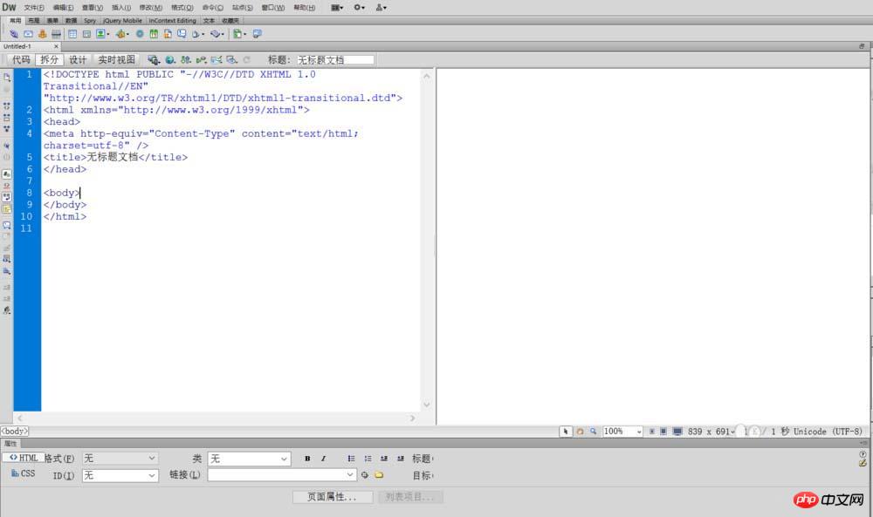Open the 类 class dropdown
This screenshot has height=517, width=873.
249,459
